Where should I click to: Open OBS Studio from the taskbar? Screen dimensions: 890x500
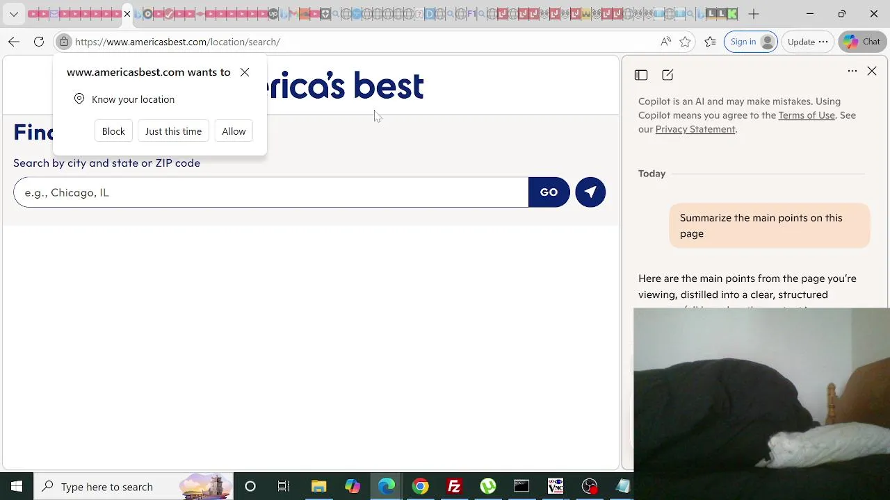pos(590,487)
